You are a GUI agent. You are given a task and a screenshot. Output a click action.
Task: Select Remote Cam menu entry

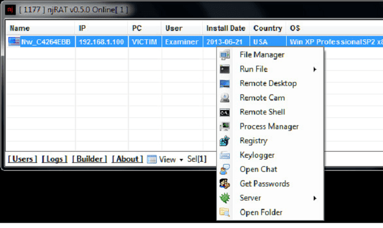coord(270,98)
